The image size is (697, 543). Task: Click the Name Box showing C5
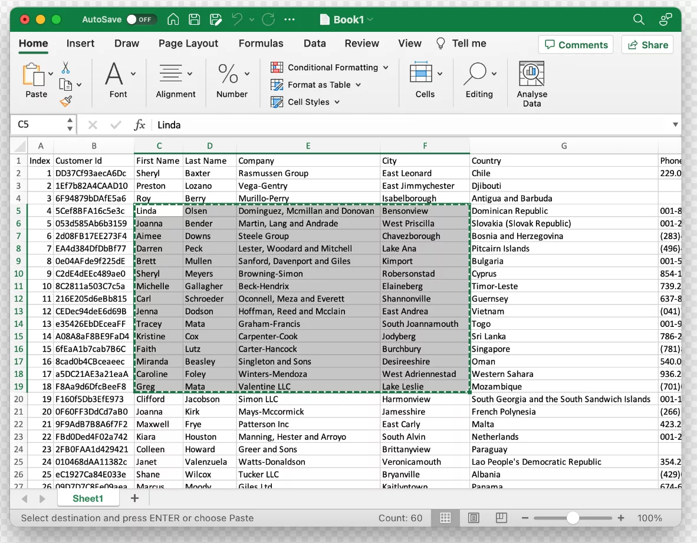(x=39, y=124)
